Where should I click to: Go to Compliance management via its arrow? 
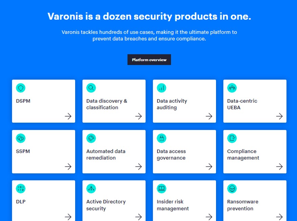pos(279,167)
